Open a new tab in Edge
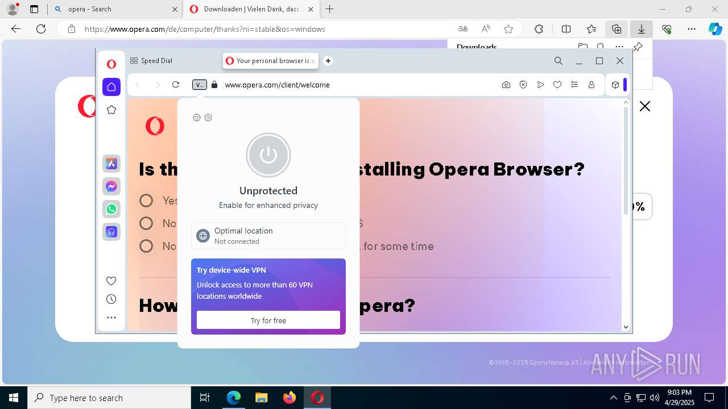 (x=330, y=9)
